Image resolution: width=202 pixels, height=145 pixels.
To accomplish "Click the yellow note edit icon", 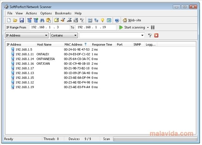I will tap(56, 20).
